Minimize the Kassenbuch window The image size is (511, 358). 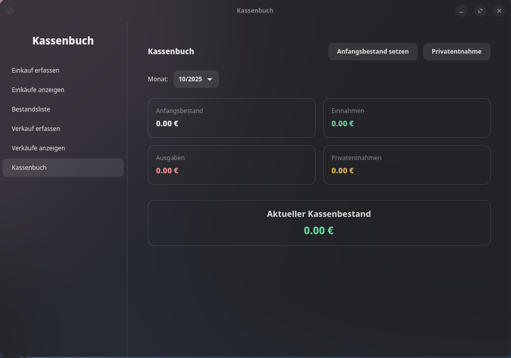tap(461, 11)
